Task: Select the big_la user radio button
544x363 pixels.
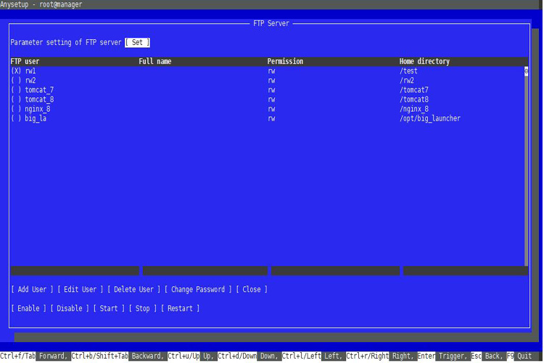Action: click(x=16, y=118)
